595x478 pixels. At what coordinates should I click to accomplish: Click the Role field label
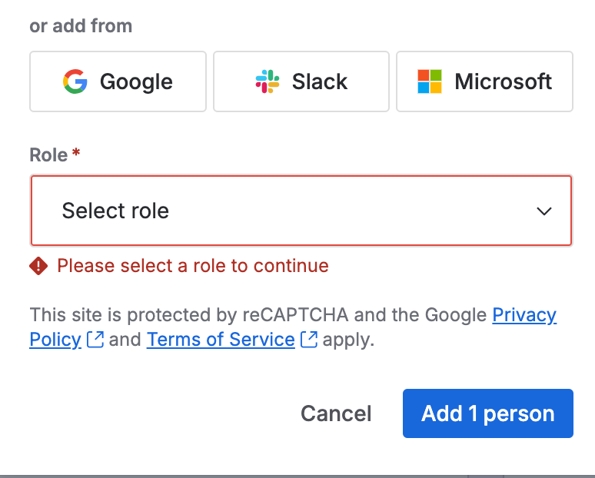(x=48, y=154)
